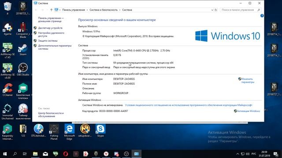Click the Система breadcrumb item
This screenshot has height=158, width=282.
pyautogui.click(x=127, y=10)
